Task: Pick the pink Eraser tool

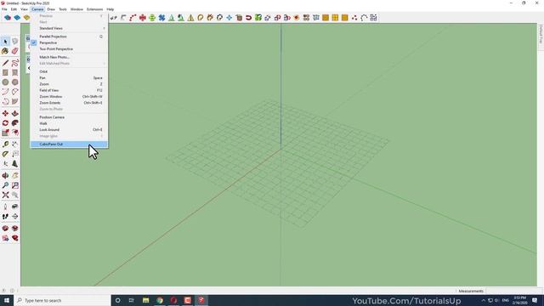Action: tap(15, 51)
